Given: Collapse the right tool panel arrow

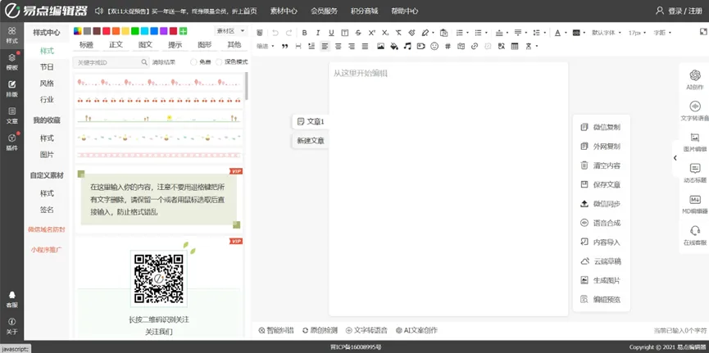Looking at the screenshot, I should pyautogui.click(x=675, y=158).
